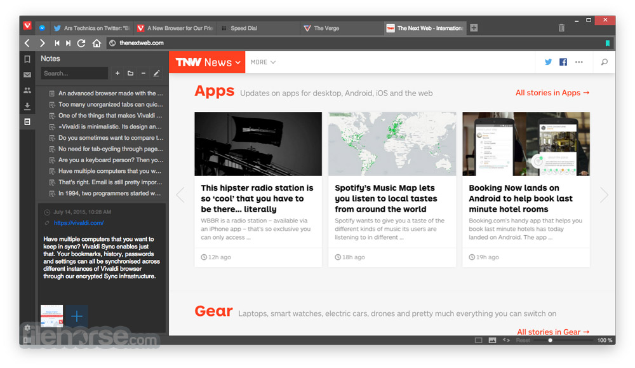Read Spotify's Music Map article
The image size is (635, 368).
386,198
